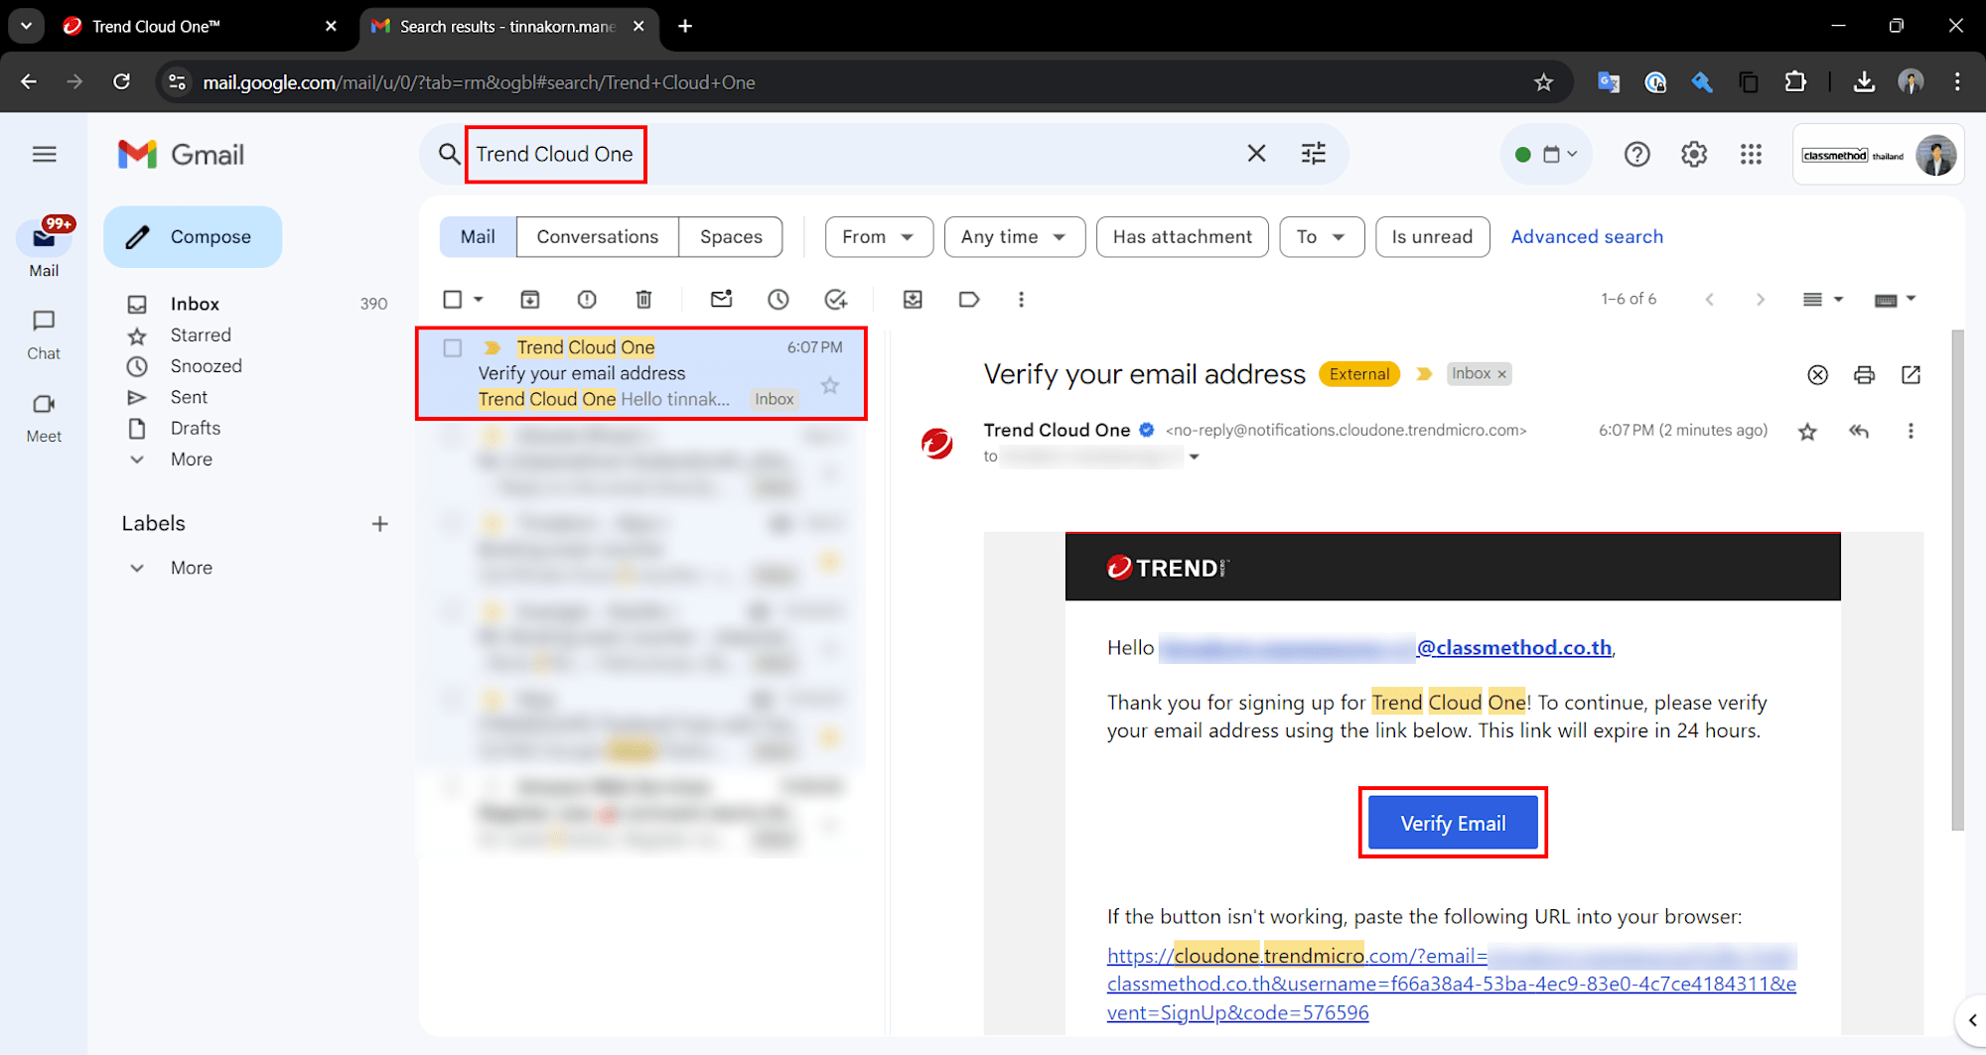Open message More options dots
Viewport: 1986px width, 1055px height.
pyautogui.click(x=1911, y=431)
